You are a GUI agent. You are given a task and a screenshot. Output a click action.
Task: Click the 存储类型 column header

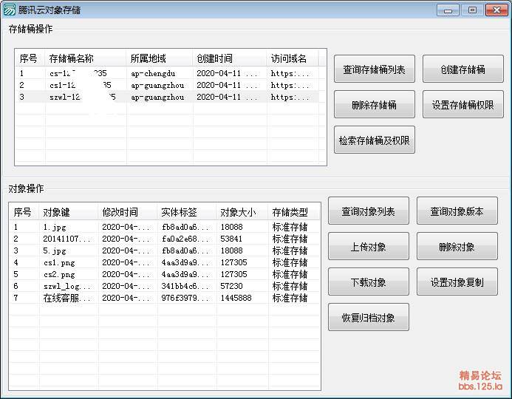(x=294, y=212)
